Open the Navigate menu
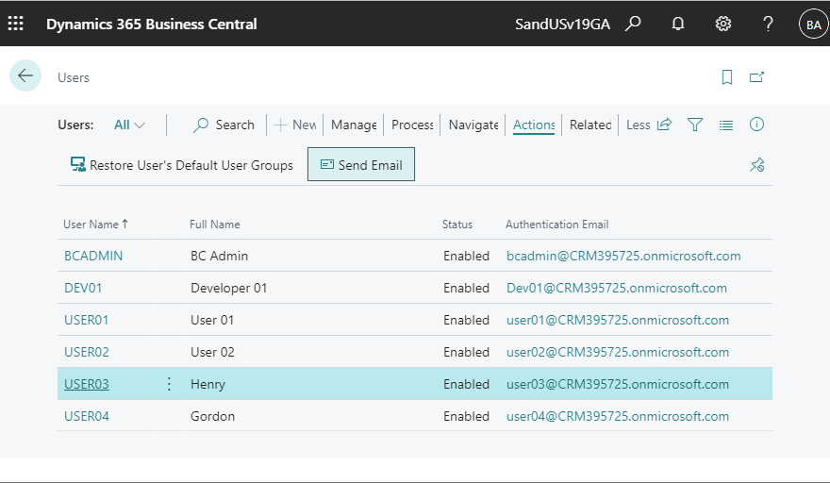The image size is (830, 483). pyautogui.click(x=473, y=125)
